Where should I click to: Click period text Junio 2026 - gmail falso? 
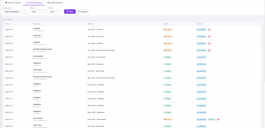pyautogui.click(x=96, y=37)
